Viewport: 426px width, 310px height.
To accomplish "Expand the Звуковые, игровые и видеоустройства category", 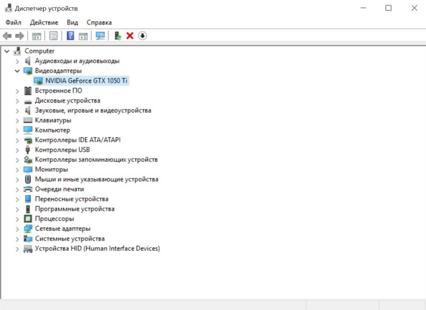I will (x=17, y=111).
